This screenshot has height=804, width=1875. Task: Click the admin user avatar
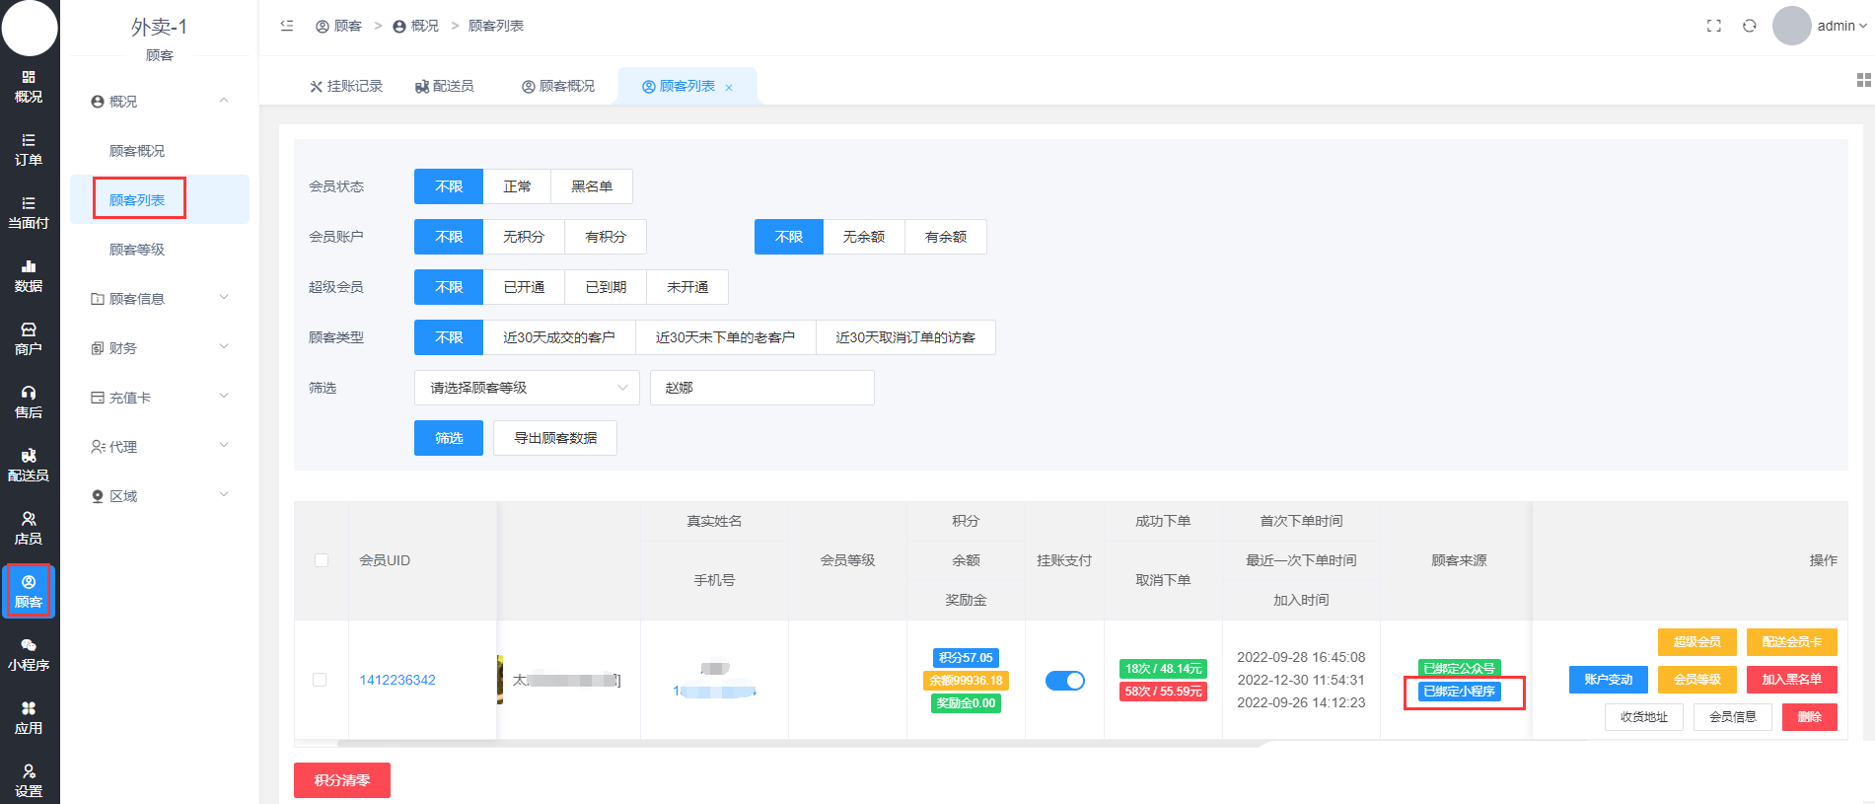(x=1792, y=26)
